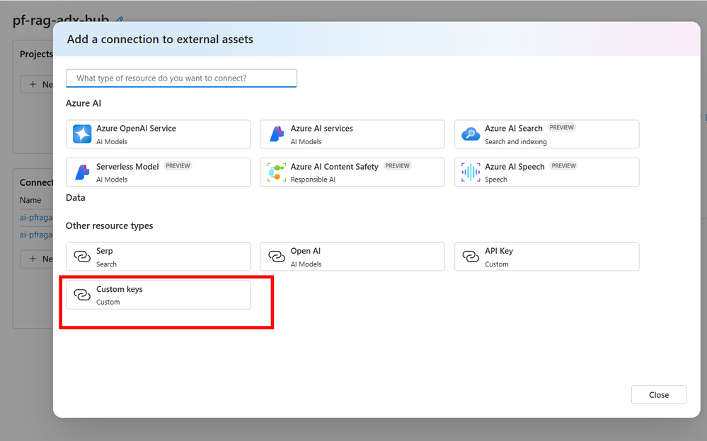This screenshot has width=707, height=441.
Task: Click the Name column header in background
Action: [x=30, y=200]
